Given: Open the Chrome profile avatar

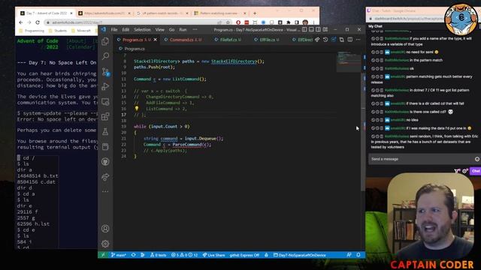Looking at the screenshot, I should [x=305, y=22].
